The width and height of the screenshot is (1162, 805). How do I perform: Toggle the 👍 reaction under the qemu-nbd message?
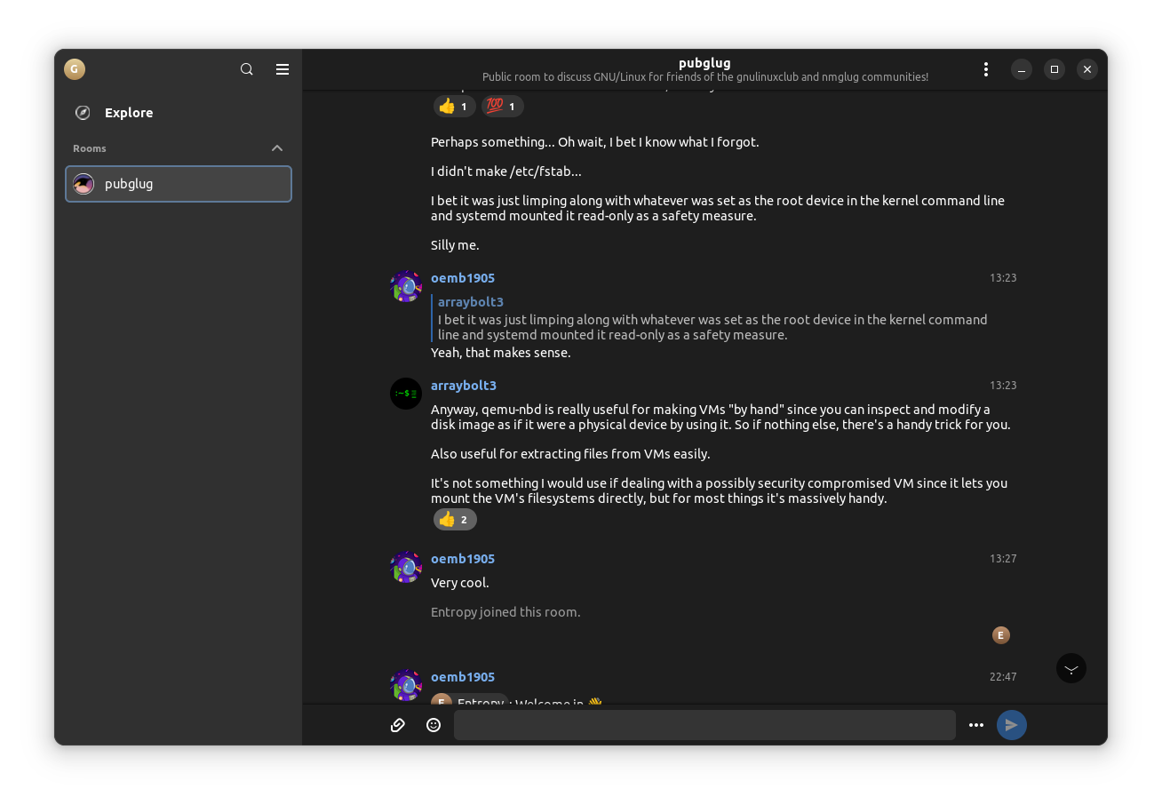tap(454, 519)
